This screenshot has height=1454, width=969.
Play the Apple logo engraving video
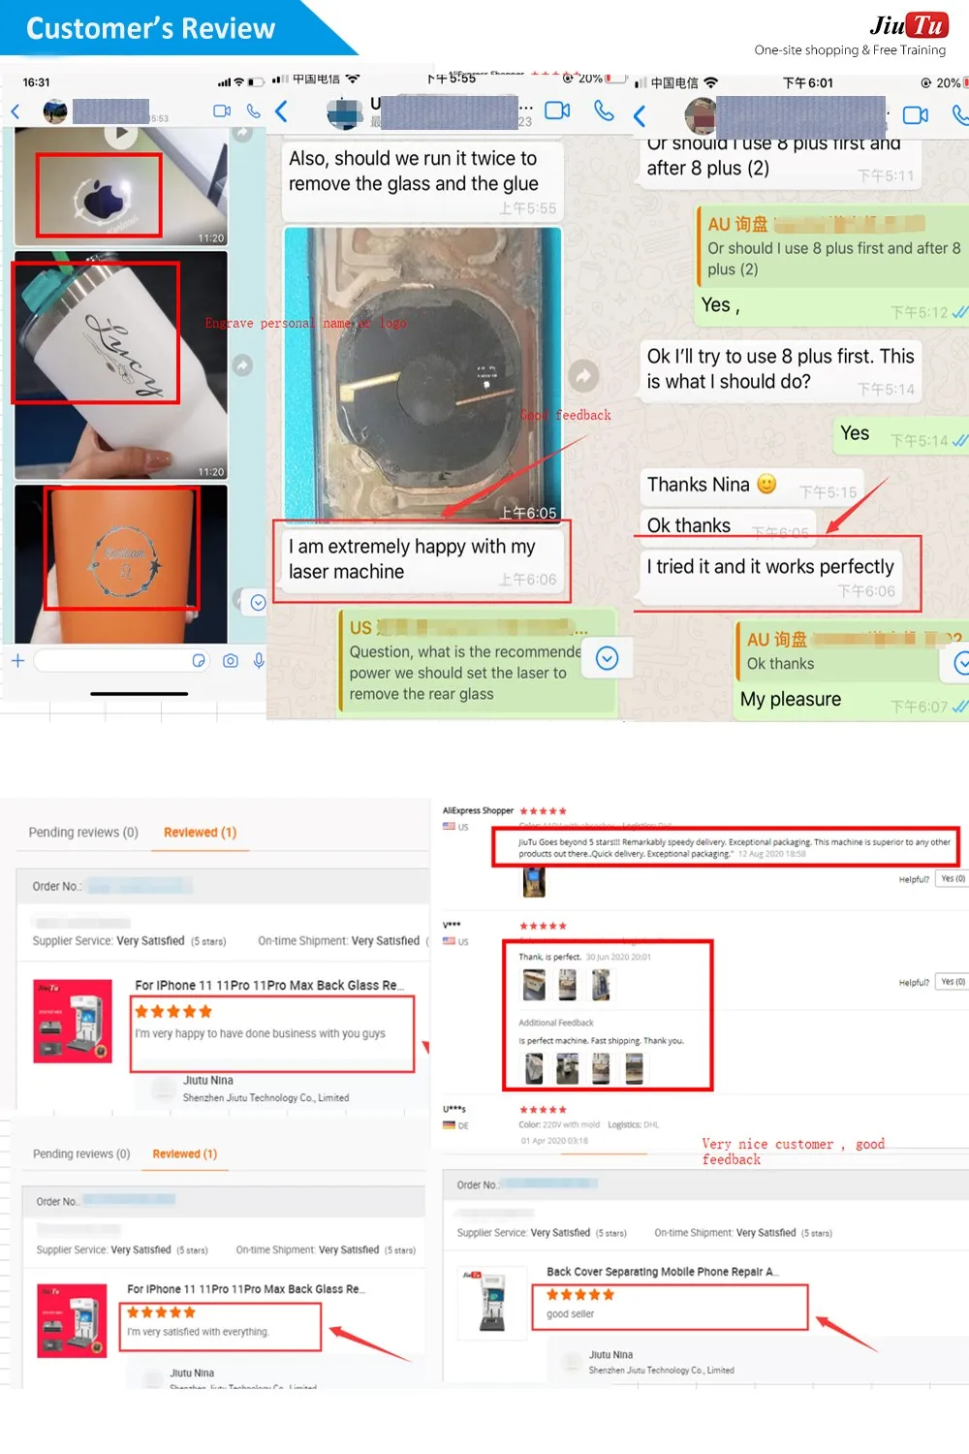pos(120,134)
